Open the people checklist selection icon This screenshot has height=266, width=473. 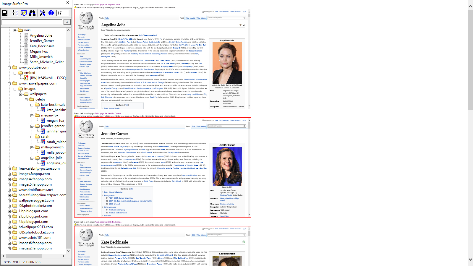coord(15,13)
